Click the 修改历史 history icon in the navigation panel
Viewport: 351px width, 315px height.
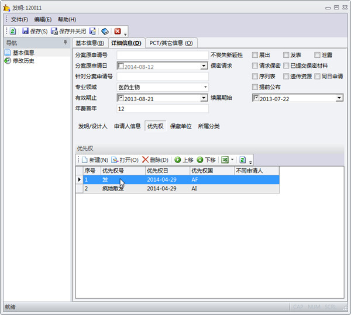pos(8,61)
